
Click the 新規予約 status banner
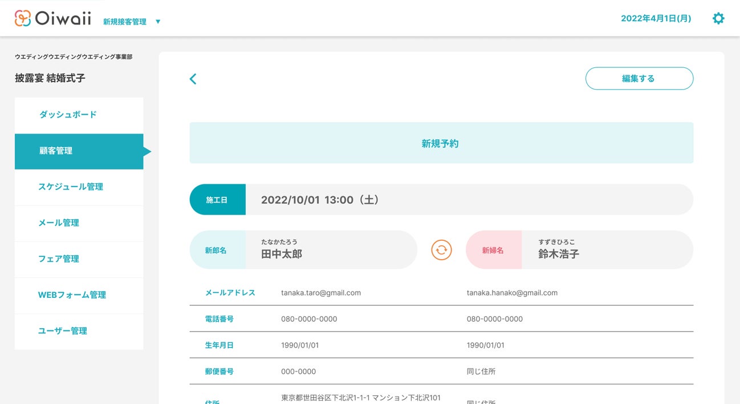click(x=441, y=143)
